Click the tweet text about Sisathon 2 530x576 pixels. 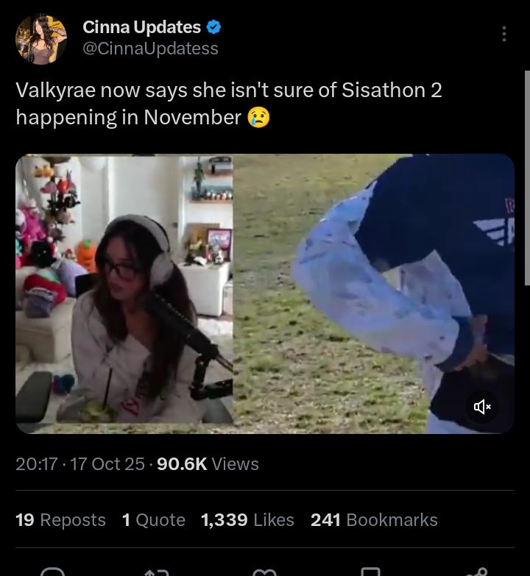pos(229,104)
